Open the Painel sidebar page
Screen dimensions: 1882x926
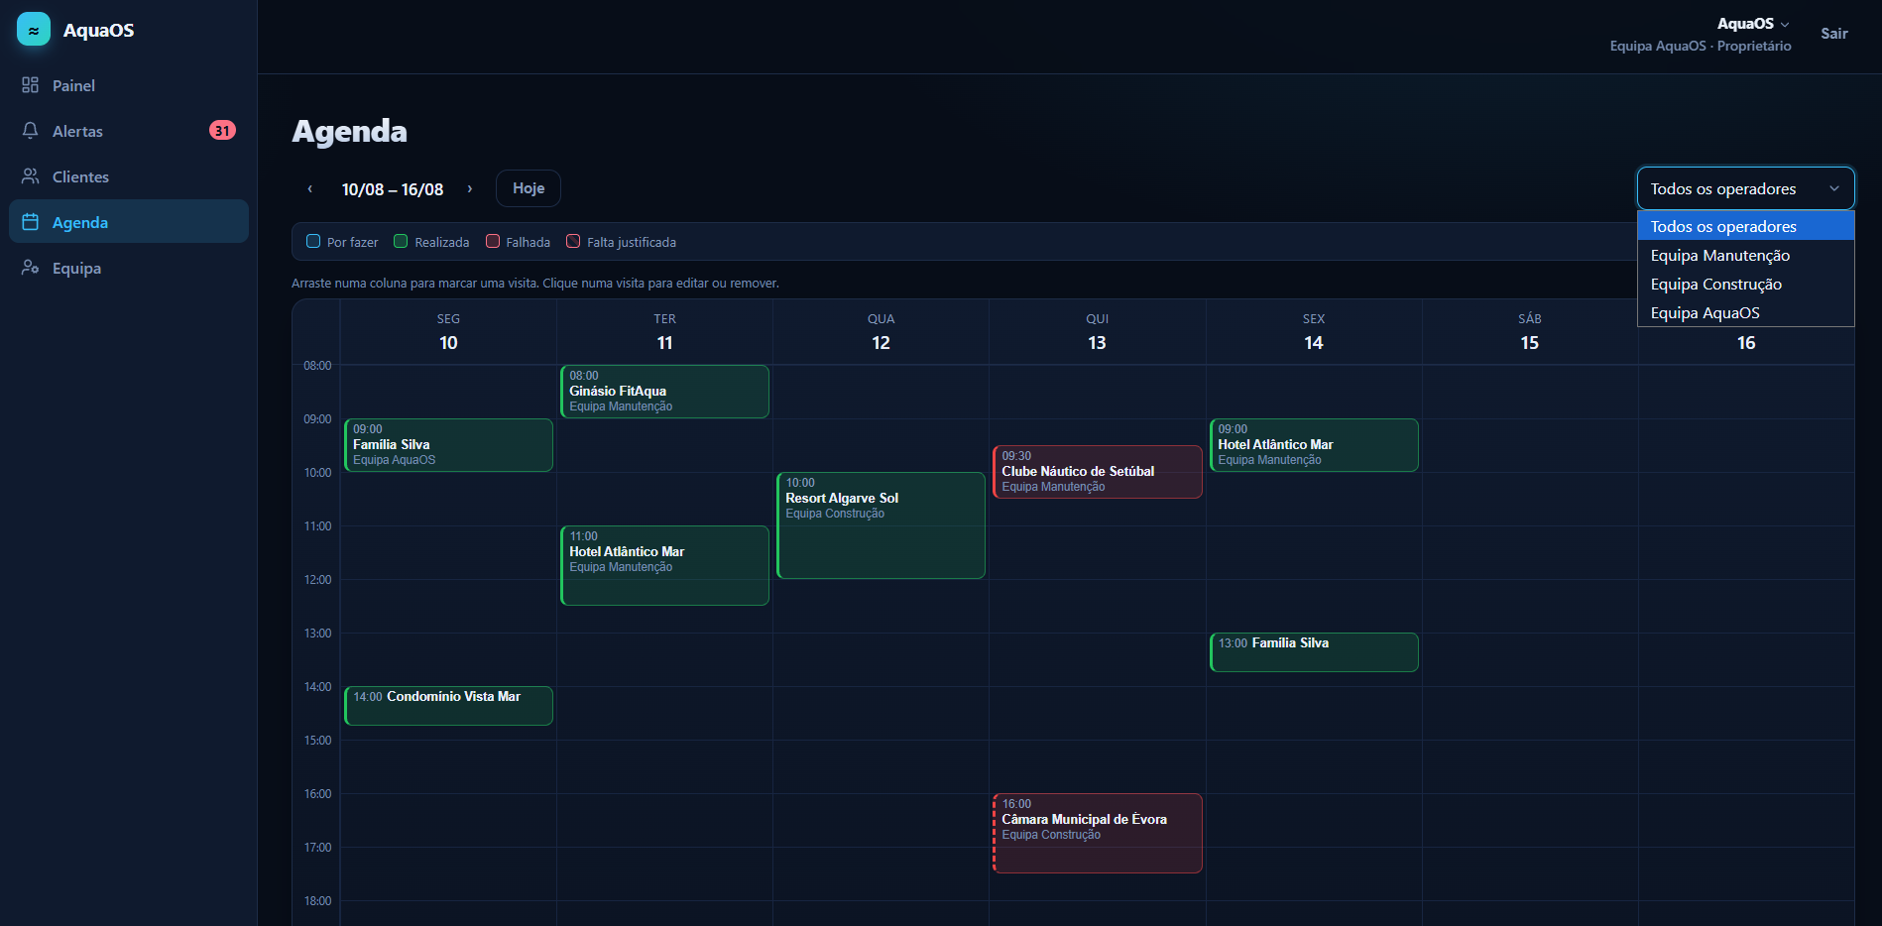tap(129, 85)
